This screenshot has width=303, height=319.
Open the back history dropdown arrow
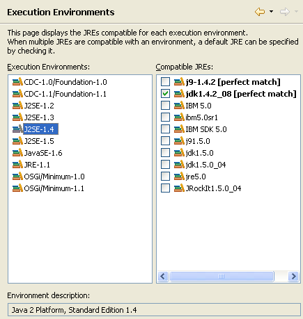pos(271,11)
